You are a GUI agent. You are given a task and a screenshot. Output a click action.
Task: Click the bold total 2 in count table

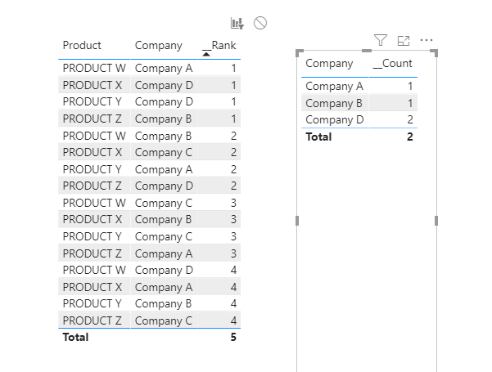click(410, 137)
